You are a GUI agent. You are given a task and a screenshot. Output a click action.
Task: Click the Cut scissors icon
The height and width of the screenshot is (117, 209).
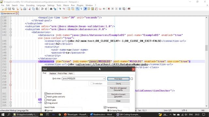click(x=30, y=9)
